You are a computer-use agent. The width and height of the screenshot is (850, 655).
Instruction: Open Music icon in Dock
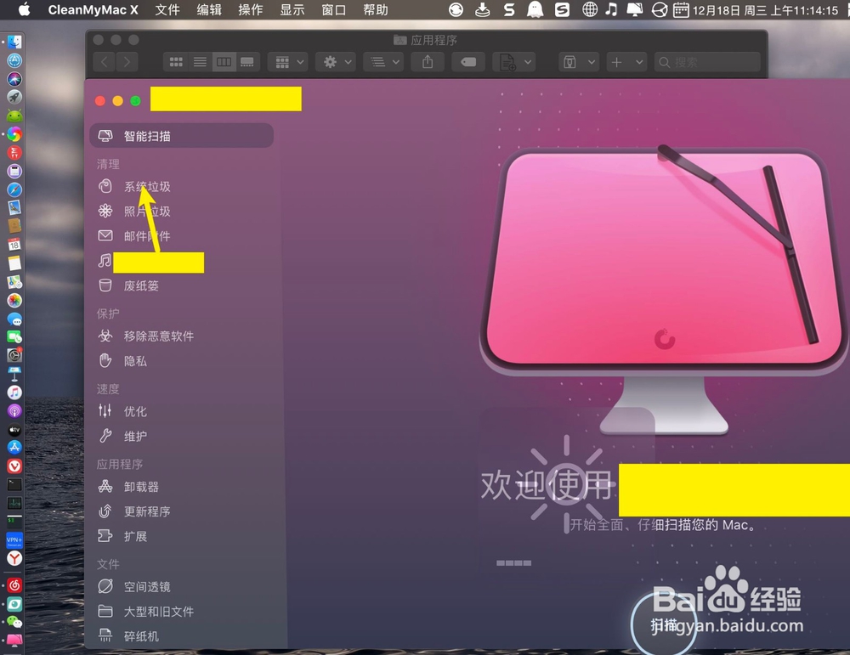point(14,392)
